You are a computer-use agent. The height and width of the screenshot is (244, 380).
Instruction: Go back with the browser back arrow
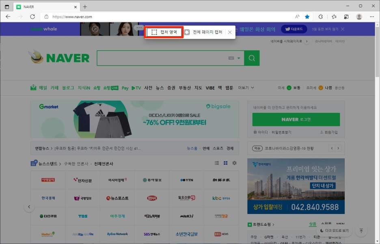click(x=8, y=17)
